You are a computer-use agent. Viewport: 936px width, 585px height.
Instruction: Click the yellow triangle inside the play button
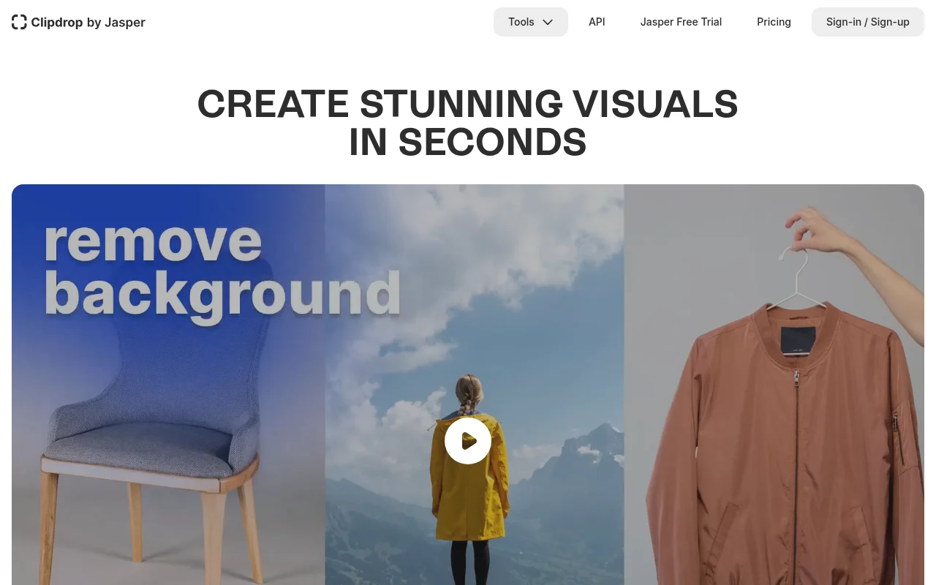tap(469, 441)
